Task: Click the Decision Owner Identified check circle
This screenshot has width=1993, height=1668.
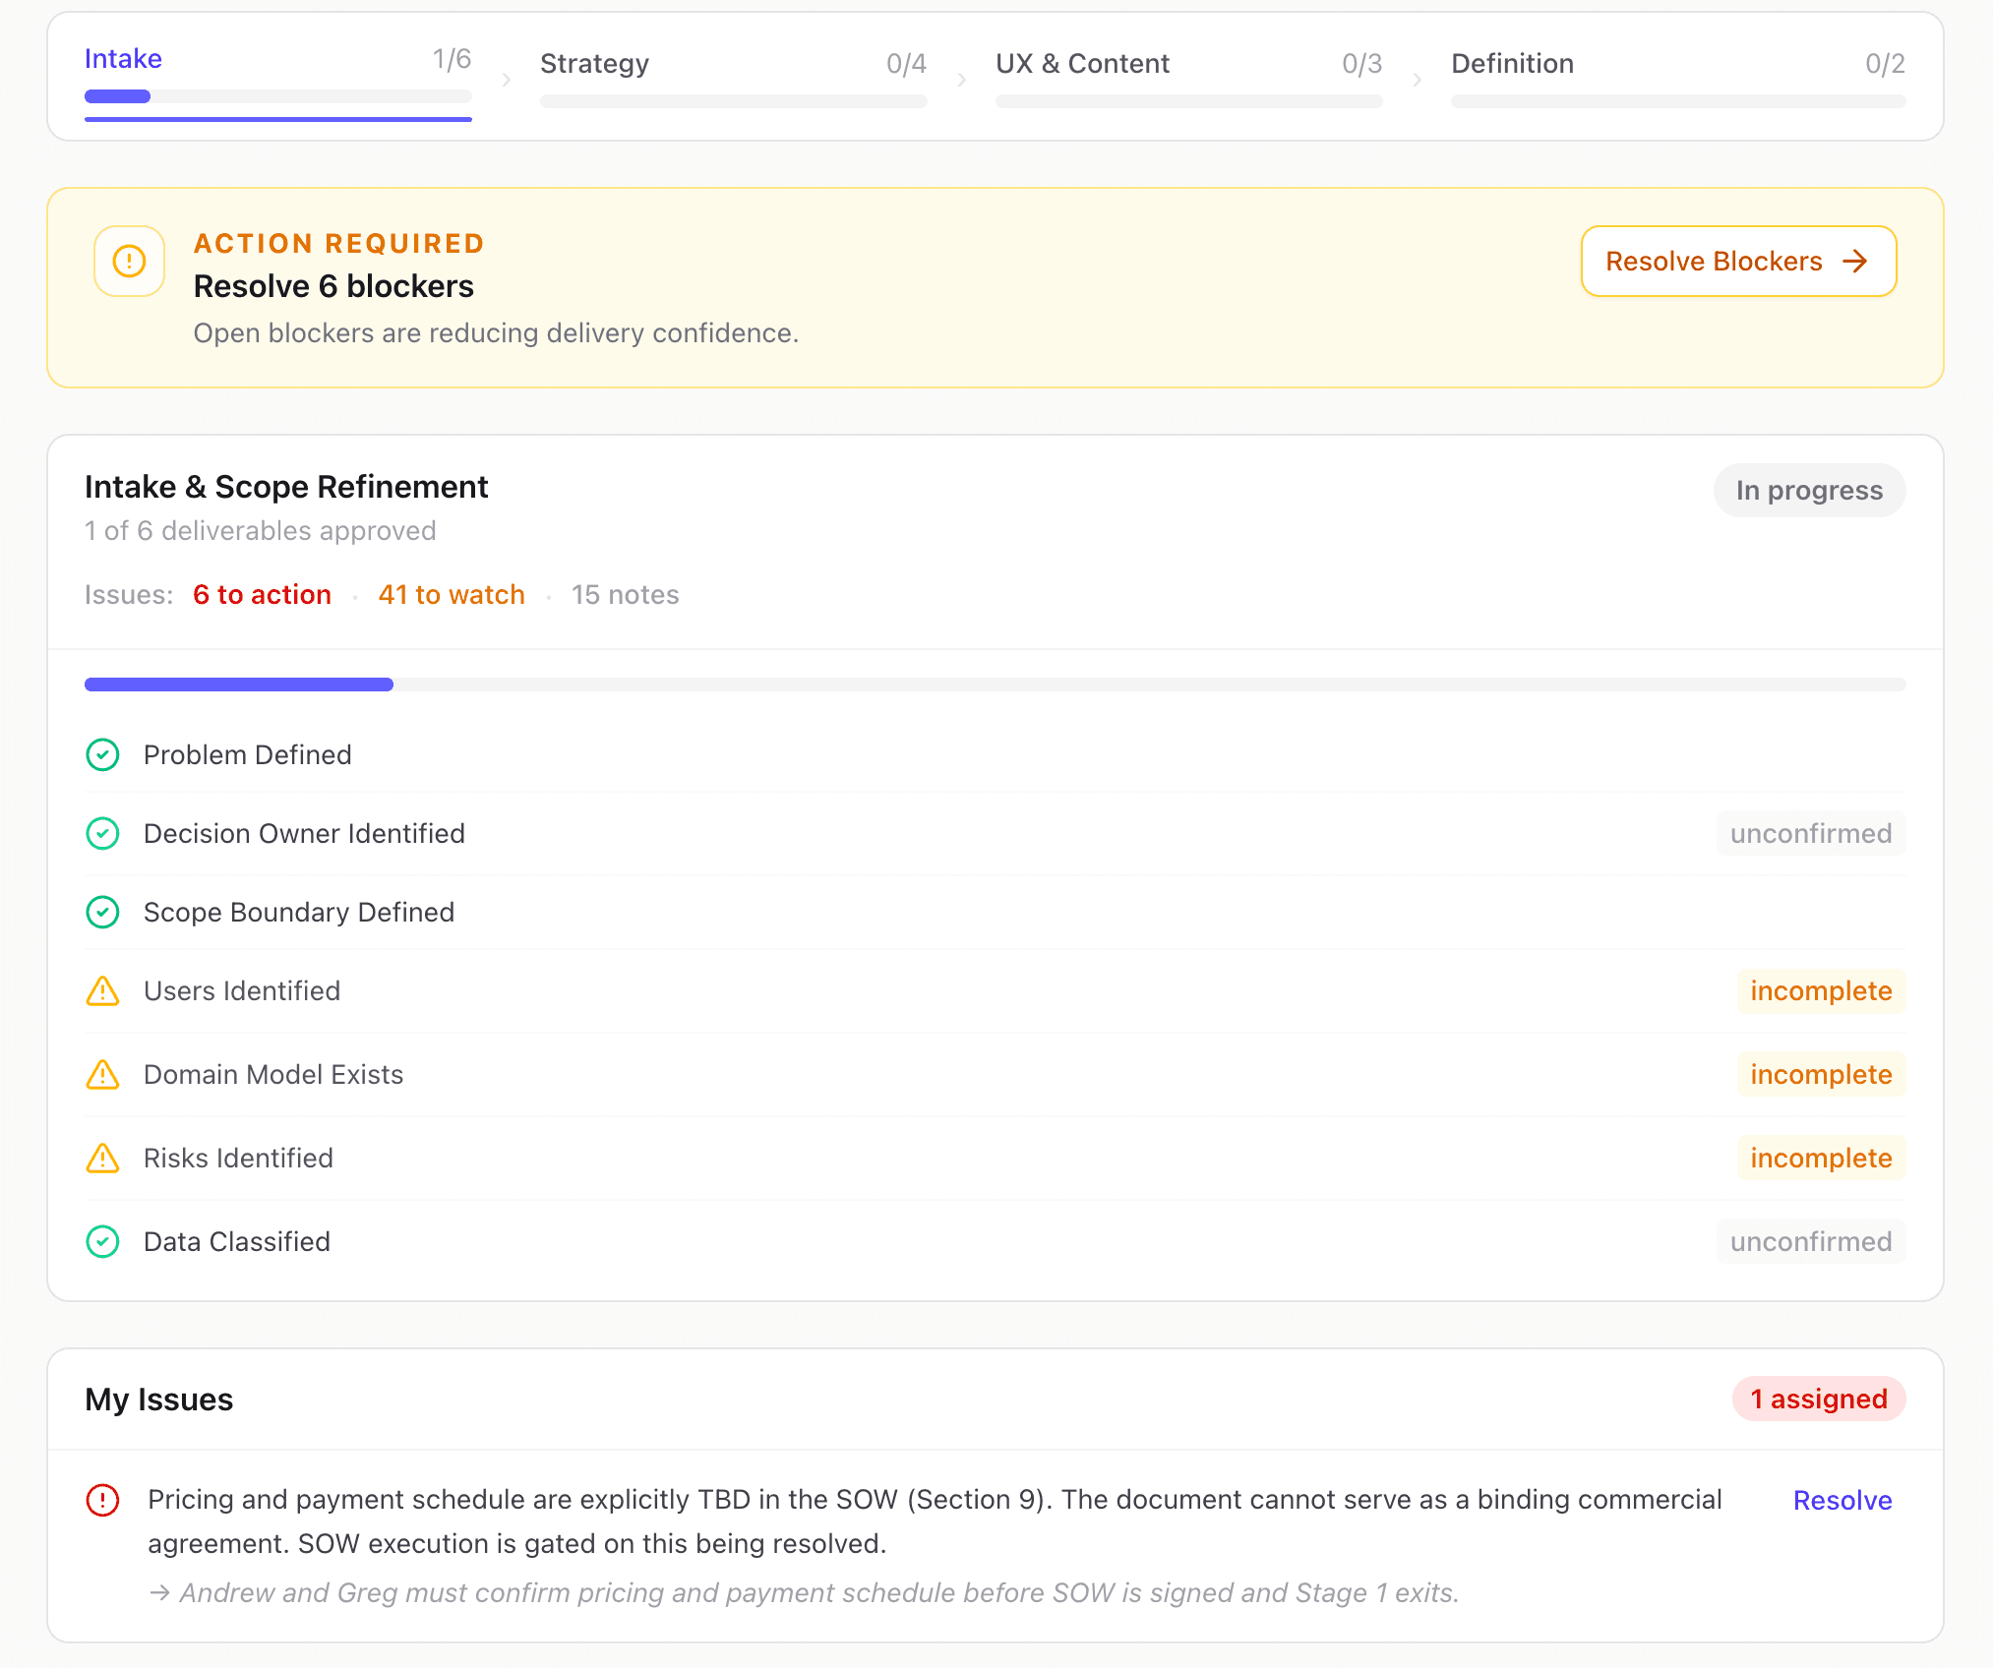Action: tap(102, 834)
